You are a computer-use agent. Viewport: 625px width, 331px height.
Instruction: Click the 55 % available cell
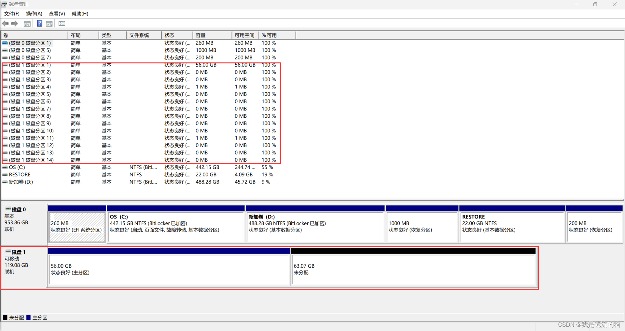pos(267,167)
